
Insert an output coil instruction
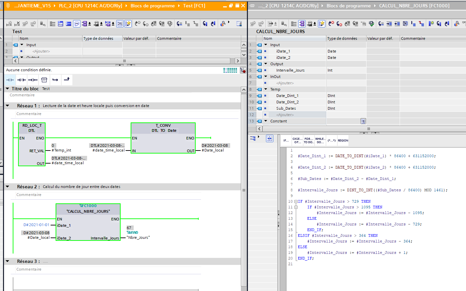33,80
